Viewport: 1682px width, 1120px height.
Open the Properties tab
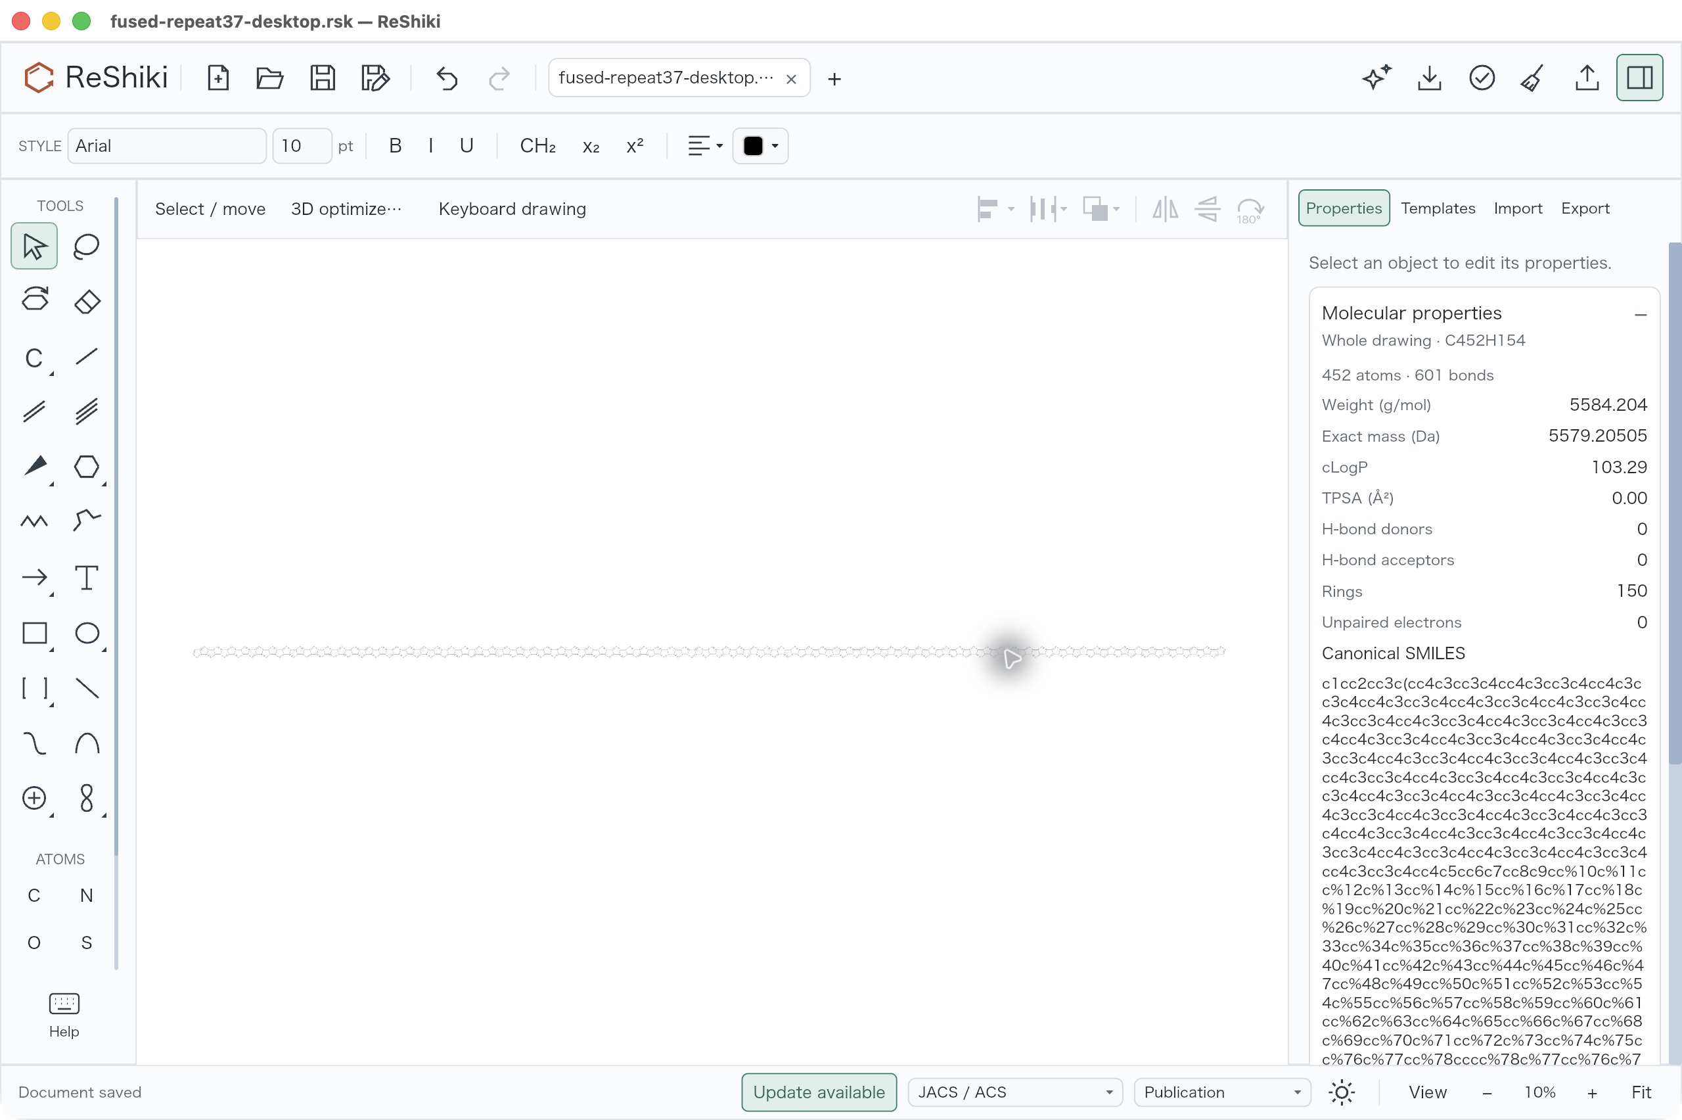point(1344,208)
